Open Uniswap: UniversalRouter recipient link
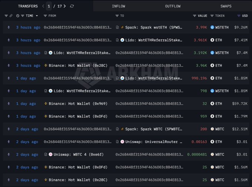 pyautogui.click(x=154, y=141)
